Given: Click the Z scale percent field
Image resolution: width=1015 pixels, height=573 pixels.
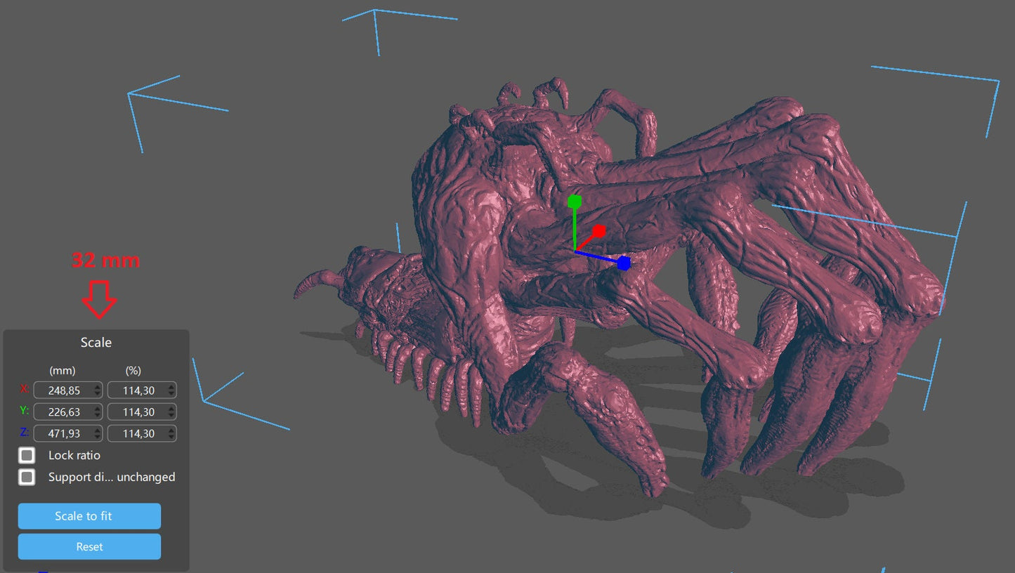Looking at the screenshot, I should (x=136, y=434).
